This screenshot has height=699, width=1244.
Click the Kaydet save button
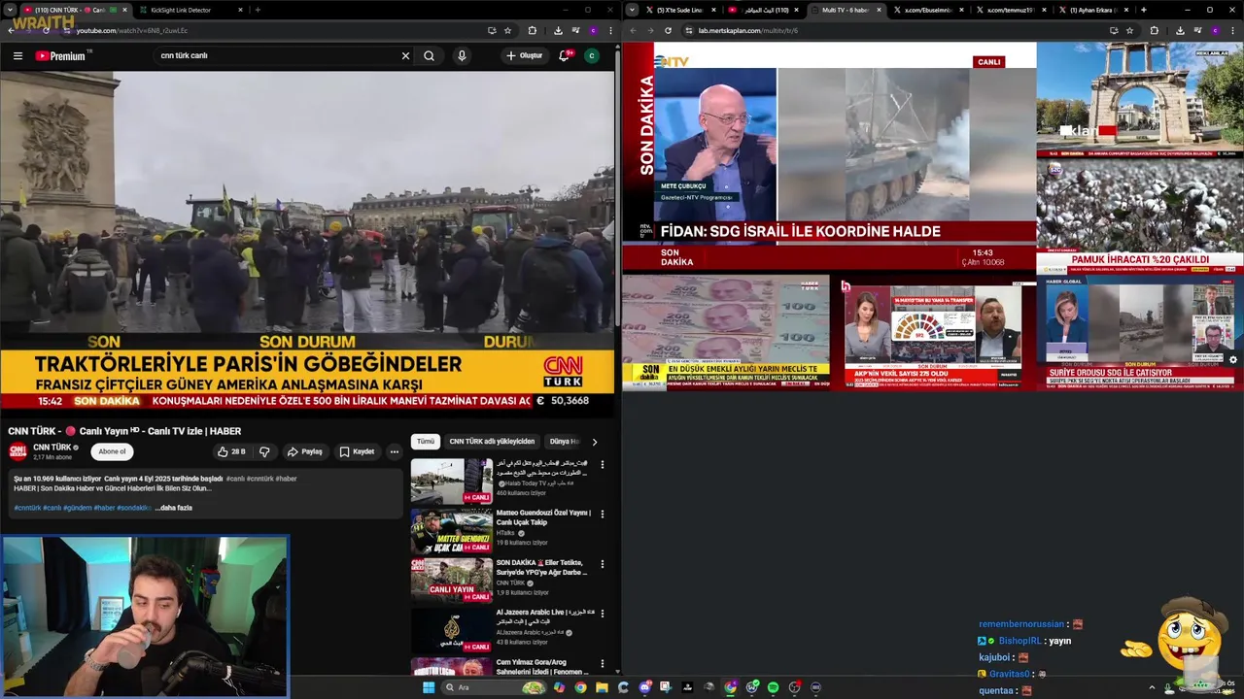coord(357,451)
